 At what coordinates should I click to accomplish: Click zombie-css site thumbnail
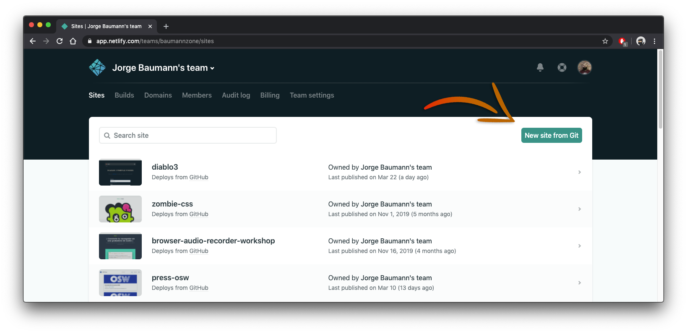pos(120,209)
